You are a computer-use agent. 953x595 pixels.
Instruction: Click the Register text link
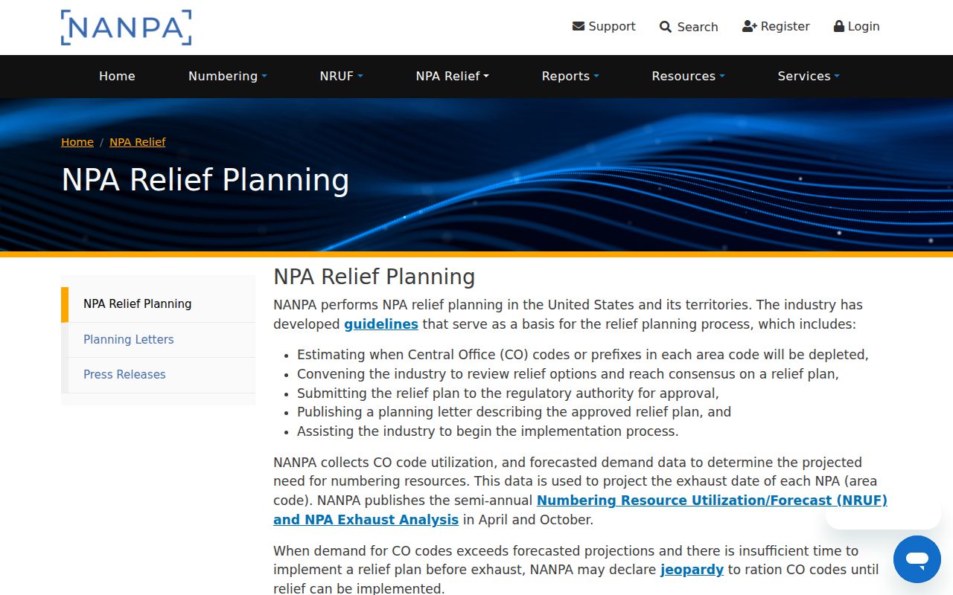785,26
